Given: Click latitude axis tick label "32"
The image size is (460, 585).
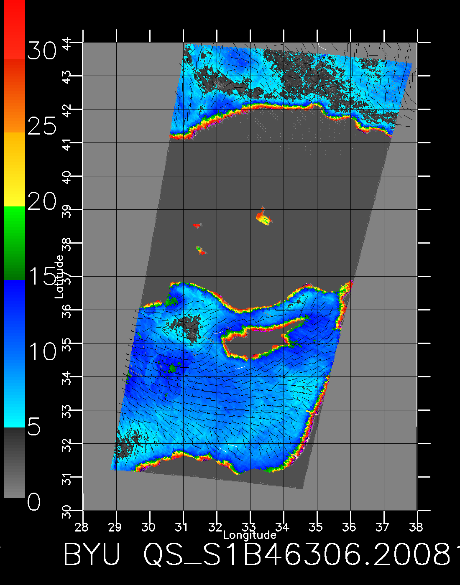Looking at the screenshot, I should [x=67, y=445].
